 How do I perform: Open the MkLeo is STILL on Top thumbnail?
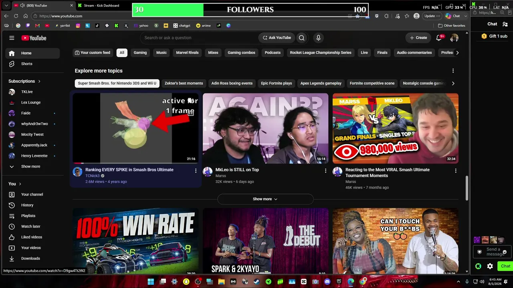265,128
